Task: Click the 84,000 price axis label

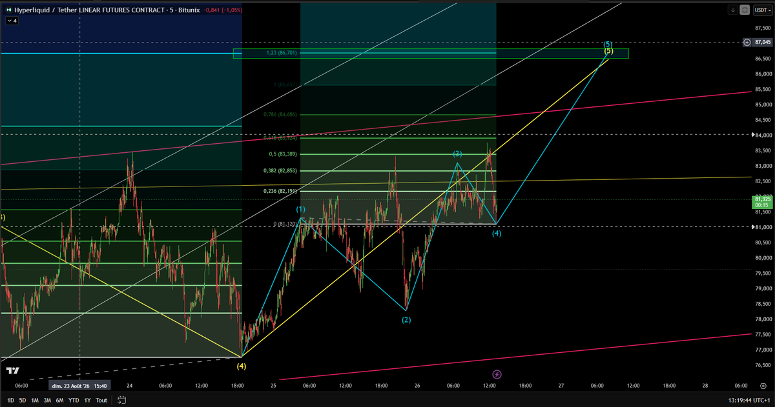Action: click(762, 135)
